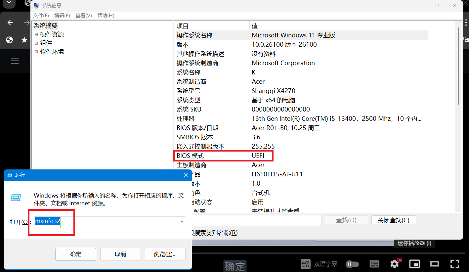Click the browser globe site icon
The image size is (469, 272).
click(x=10, y=40)
